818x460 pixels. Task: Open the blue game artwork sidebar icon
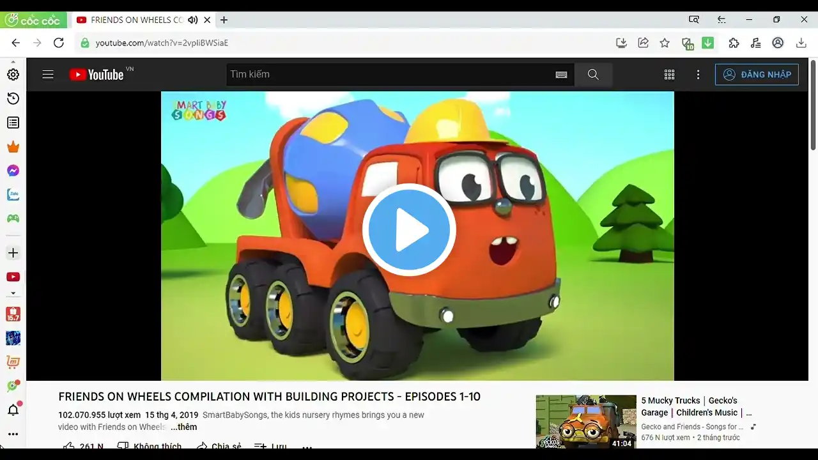tap(13, 338)
